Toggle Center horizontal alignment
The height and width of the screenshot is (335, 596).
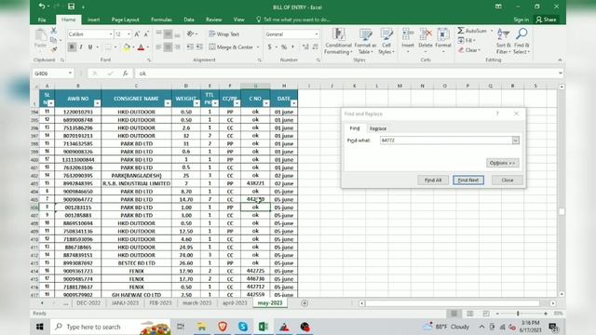tap(168, 47)
